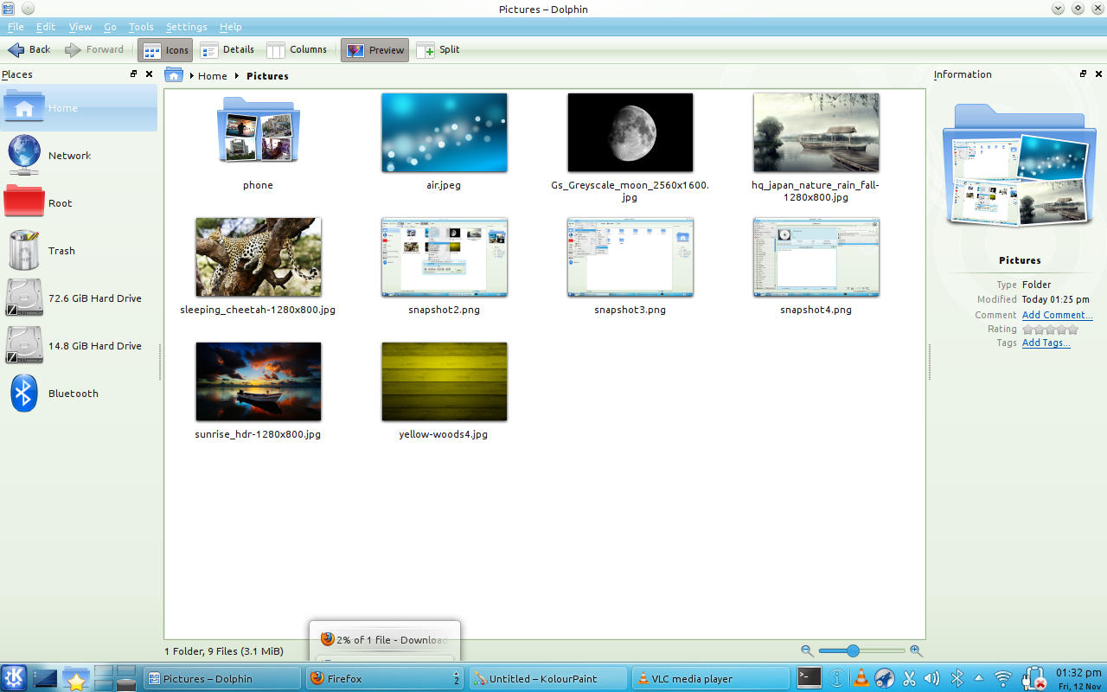
Task: Click Bluetooth tray icon
Action: coord(957,679)
